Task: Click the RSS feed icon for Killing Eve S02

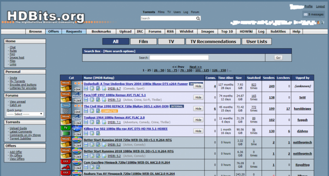Action: pos(92,133)
